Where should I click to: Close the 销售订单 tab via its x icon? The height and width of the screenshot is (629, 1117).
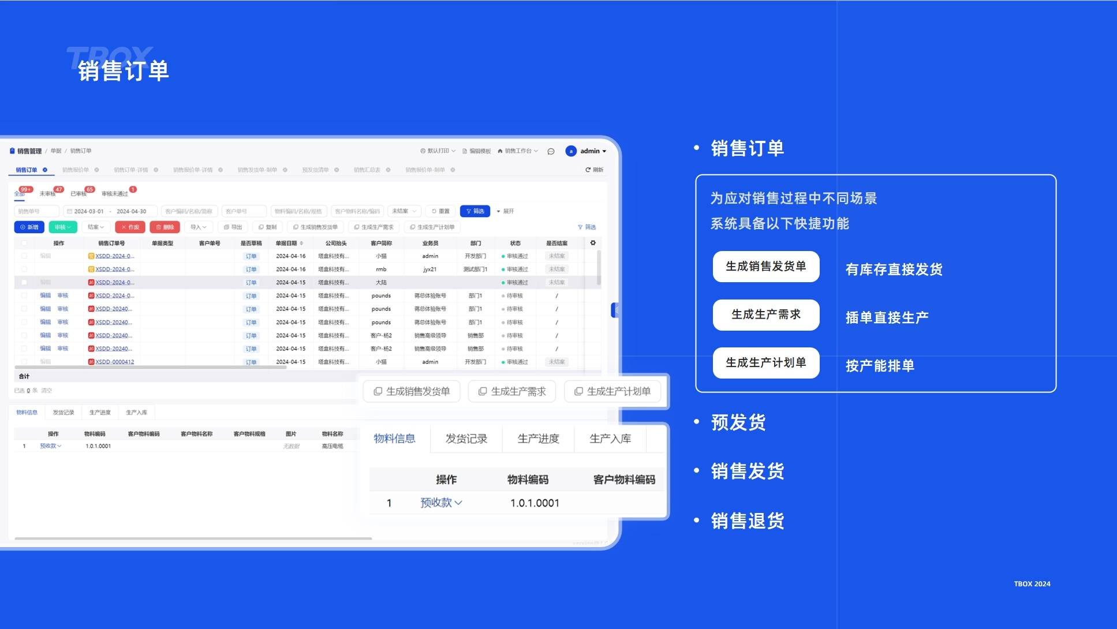(45, 170)
